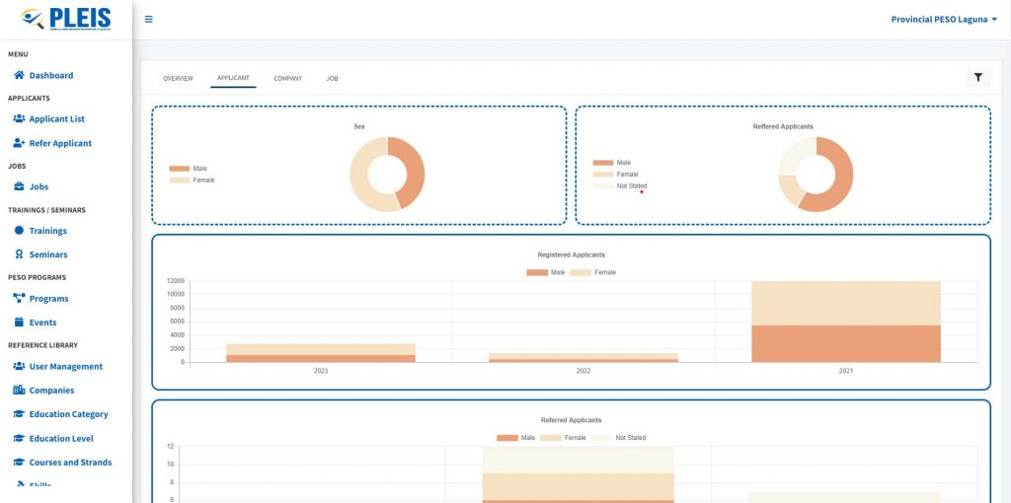1011x503 pixels.
Task: Toggle Female in Referred Applicants bar legend
Action: pyautogui.click(x=563, y=438)
